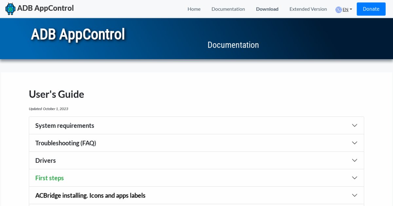393x206 pixels.
Task: Click the banner ADB AppControl title
Action: pyautogui.click(x=78, y=34)
